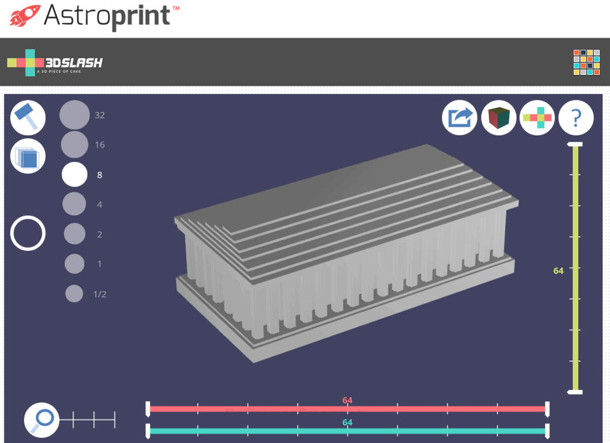Image resolution: width=610 pixels, height=443 pixels.
Task: Select cube size 32
Action: (74, 115)
